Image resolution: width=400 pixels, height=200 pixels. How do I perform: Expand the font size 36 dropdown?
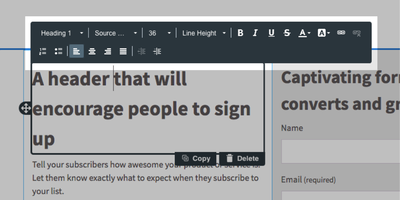click(x=159, y=33)
